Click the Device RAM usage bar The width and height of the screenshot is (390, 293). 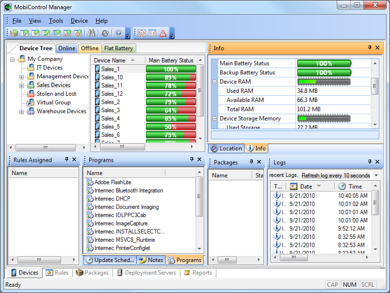pos(324,82)
